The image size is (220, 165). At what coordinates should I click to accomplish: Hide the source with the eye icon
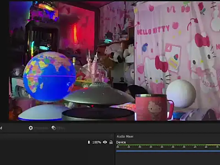click(105, 142)
